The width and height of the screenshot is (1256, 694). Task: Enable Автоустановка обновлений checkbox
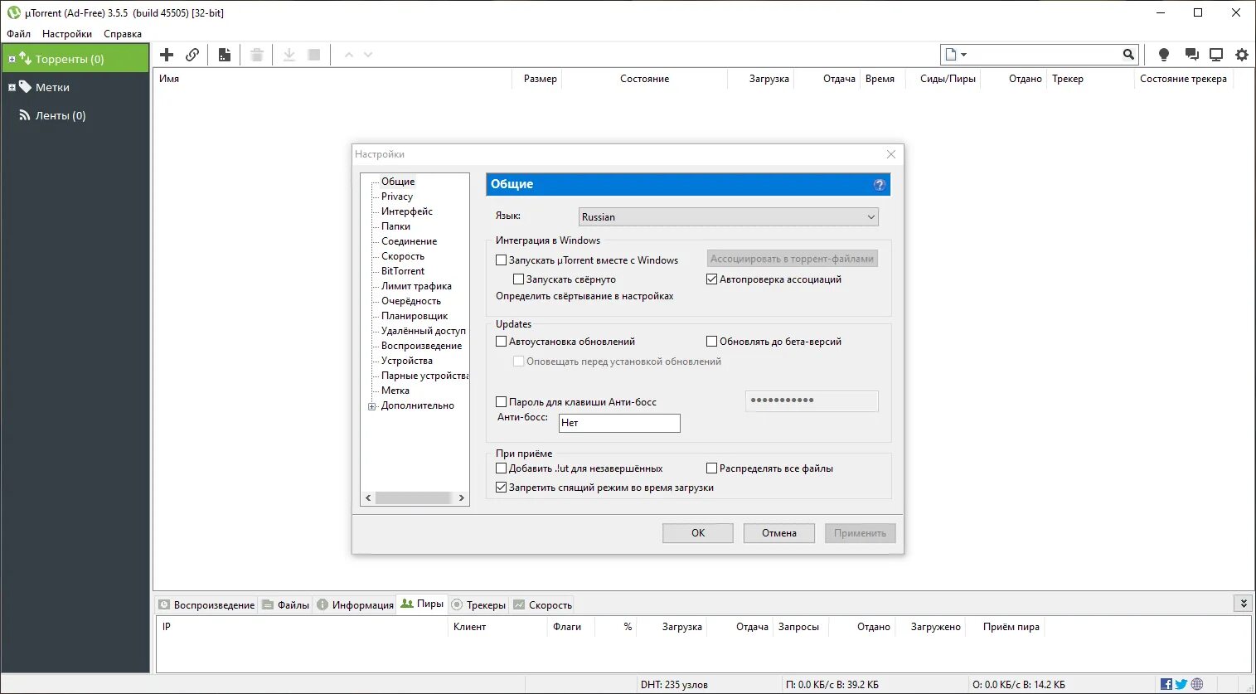pos(501,341)
